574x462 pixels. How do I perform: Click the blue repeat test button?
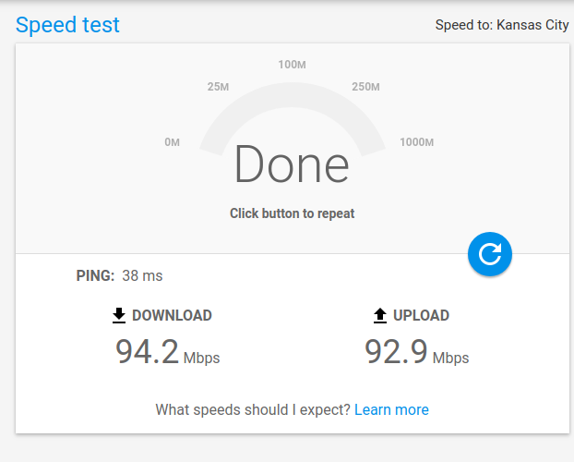pyautogui.click(x=490, y=254)
